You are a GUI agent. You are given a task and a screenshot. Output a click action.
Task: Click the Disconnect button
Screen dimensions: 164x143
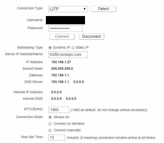91,37
